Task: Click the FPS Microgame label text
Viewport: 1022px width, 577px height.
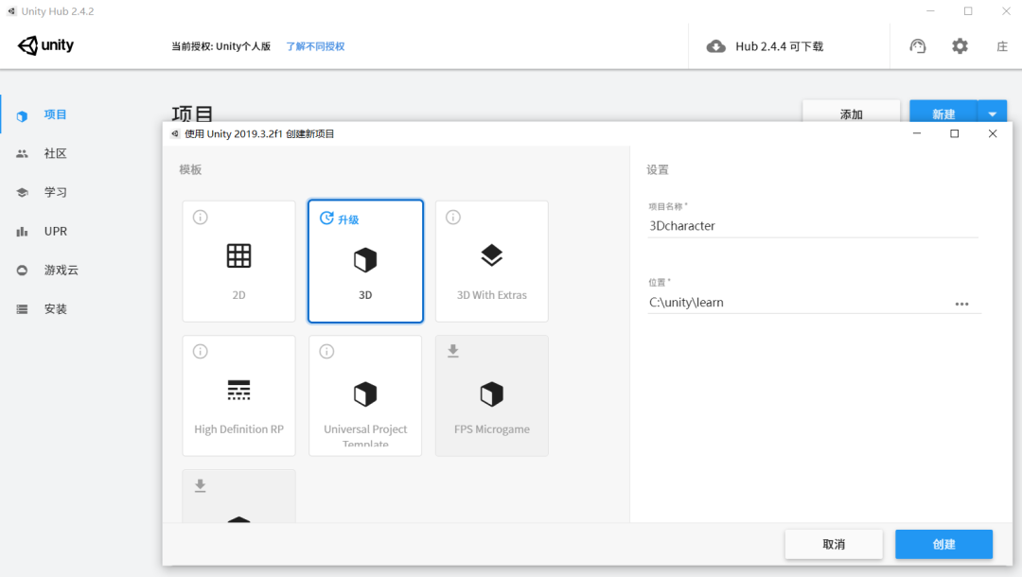Action: 491,429
